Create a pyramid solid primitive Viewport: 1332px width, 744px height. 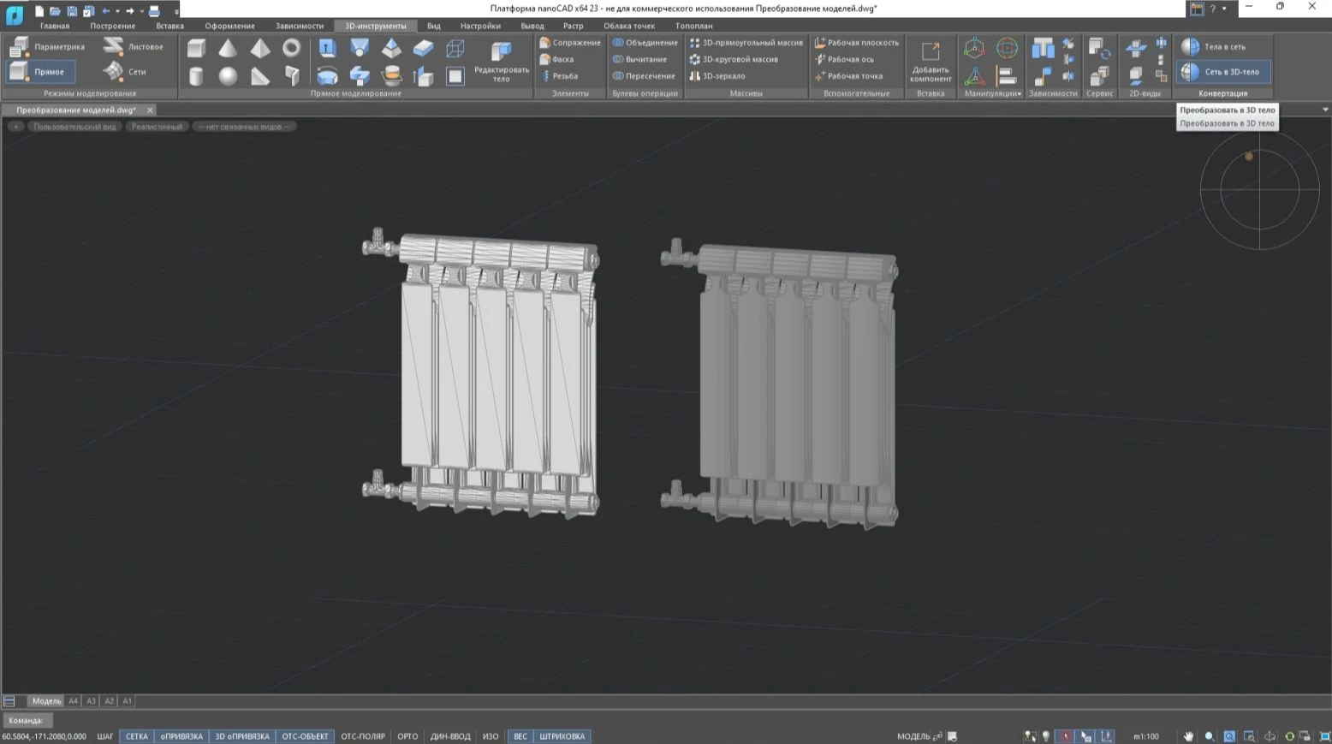click(260, 49)
